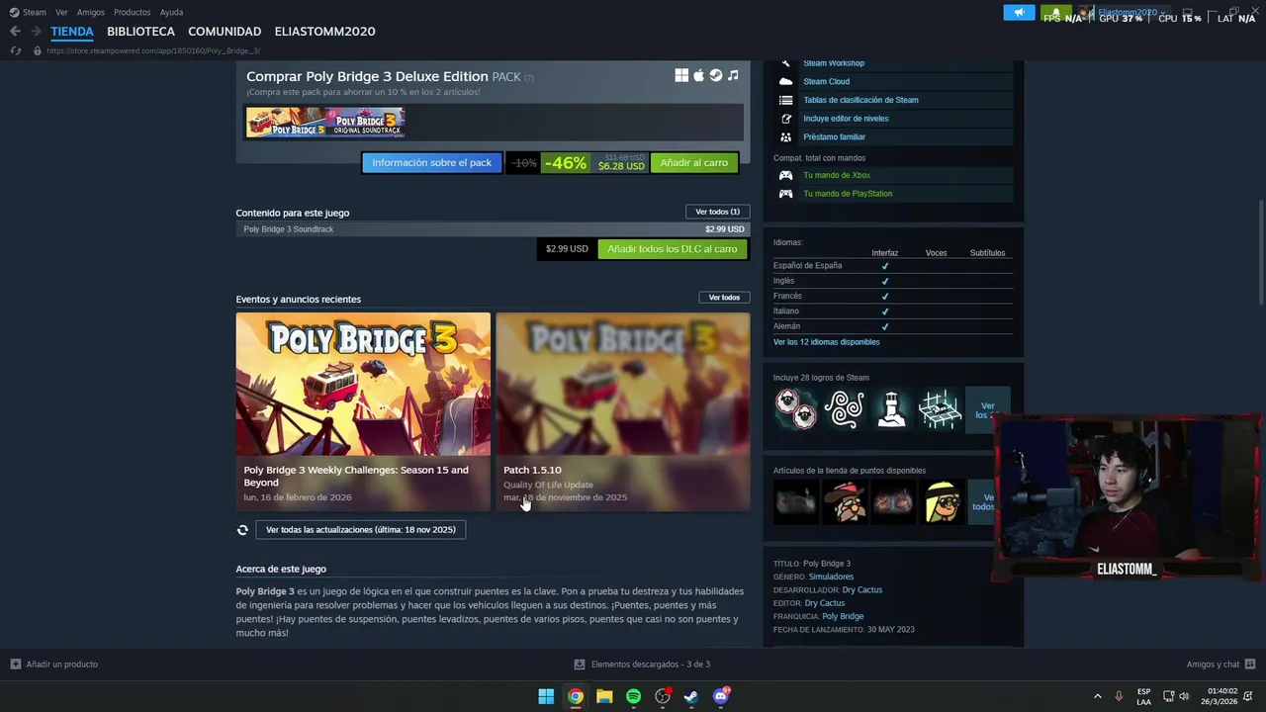Open the Productos menu
The width and height of the screenshot is (1266, 712).
tap(133, 13)
